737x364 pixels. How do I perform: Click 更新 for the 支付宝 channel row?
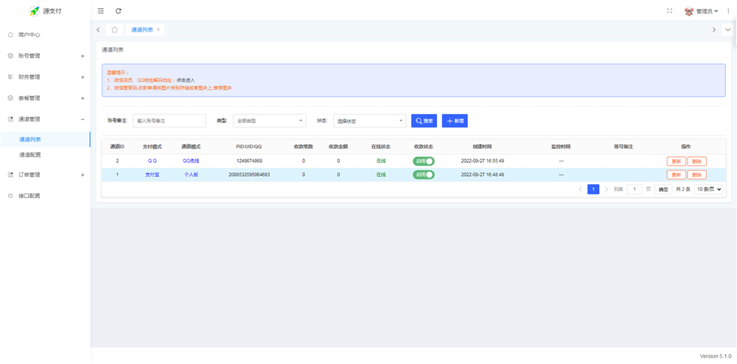676,175
